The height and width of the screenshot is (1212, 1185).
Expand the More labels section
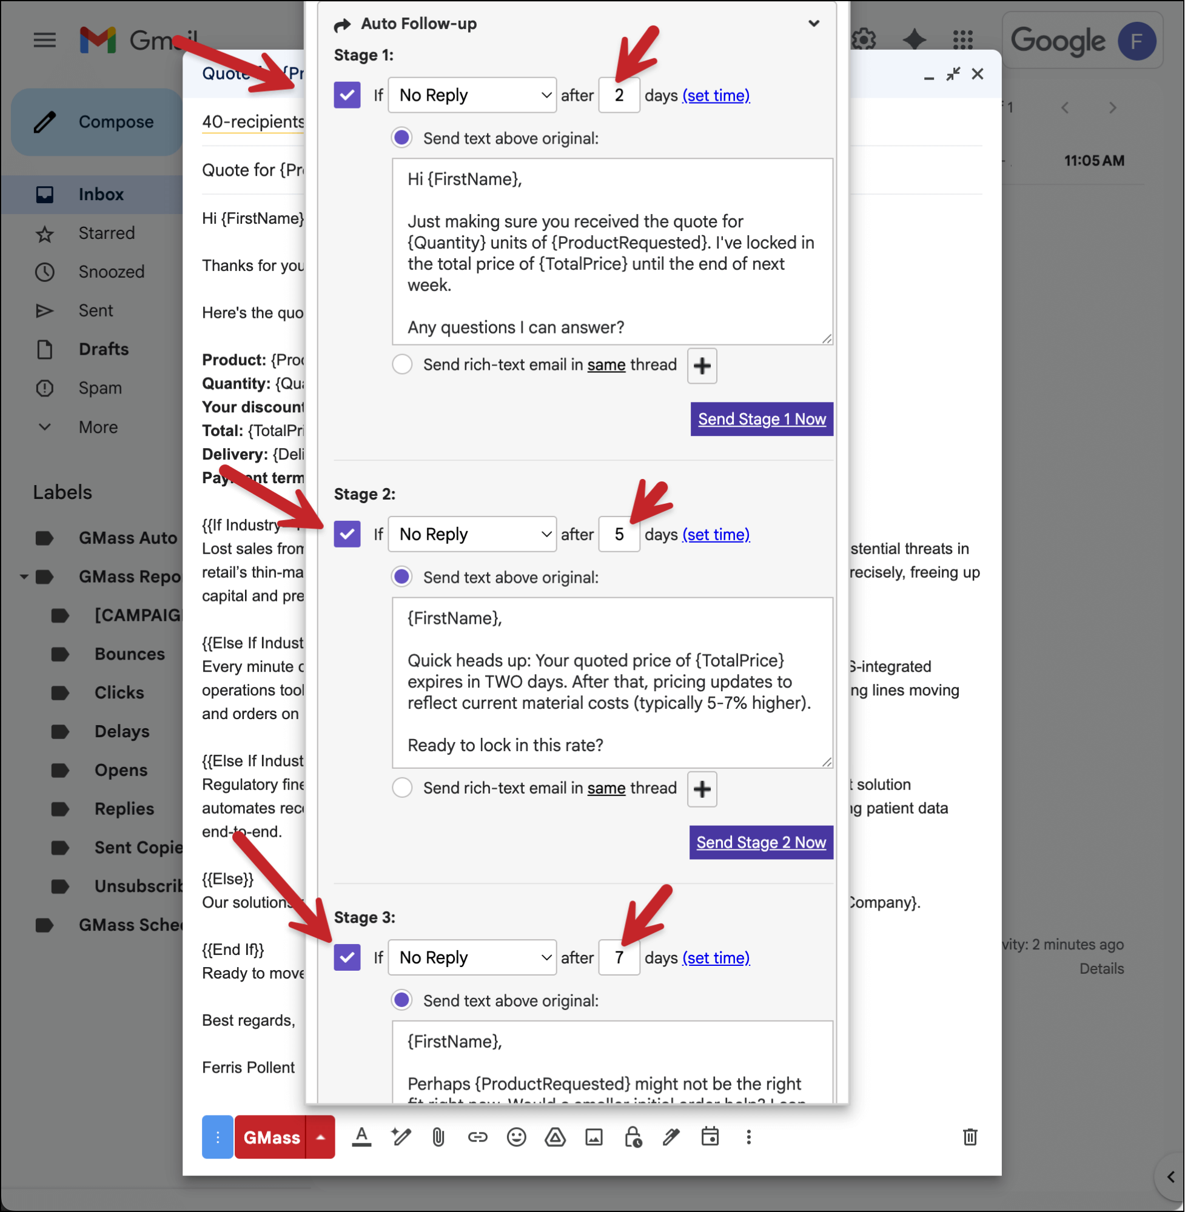click(98, 427)
